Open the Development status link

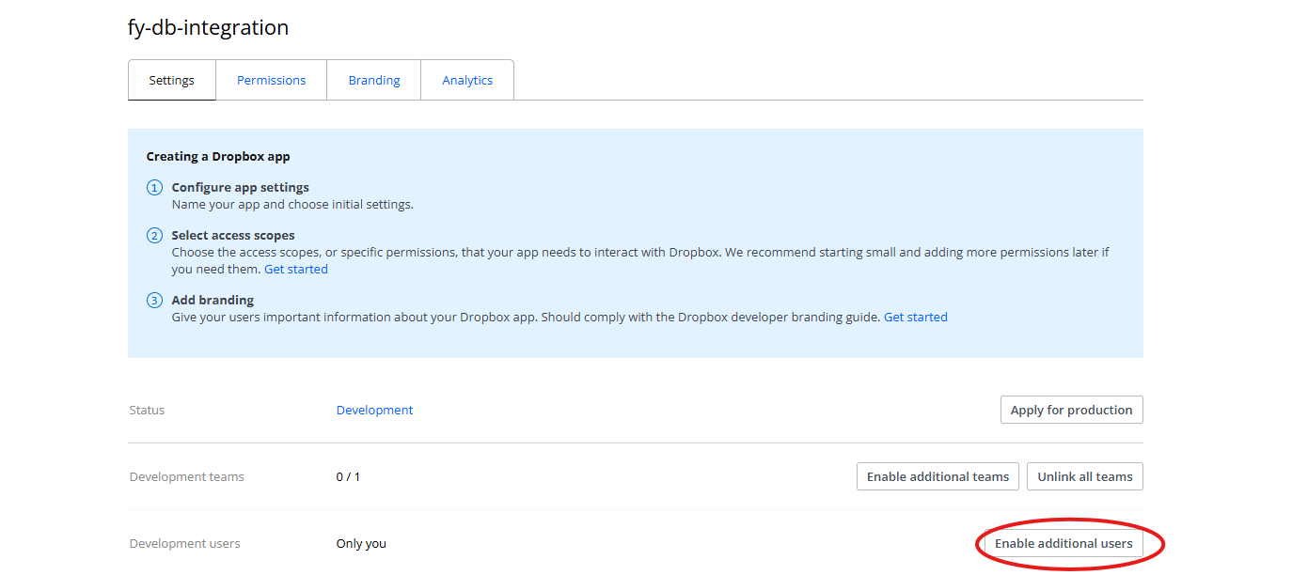click(374, 410)
